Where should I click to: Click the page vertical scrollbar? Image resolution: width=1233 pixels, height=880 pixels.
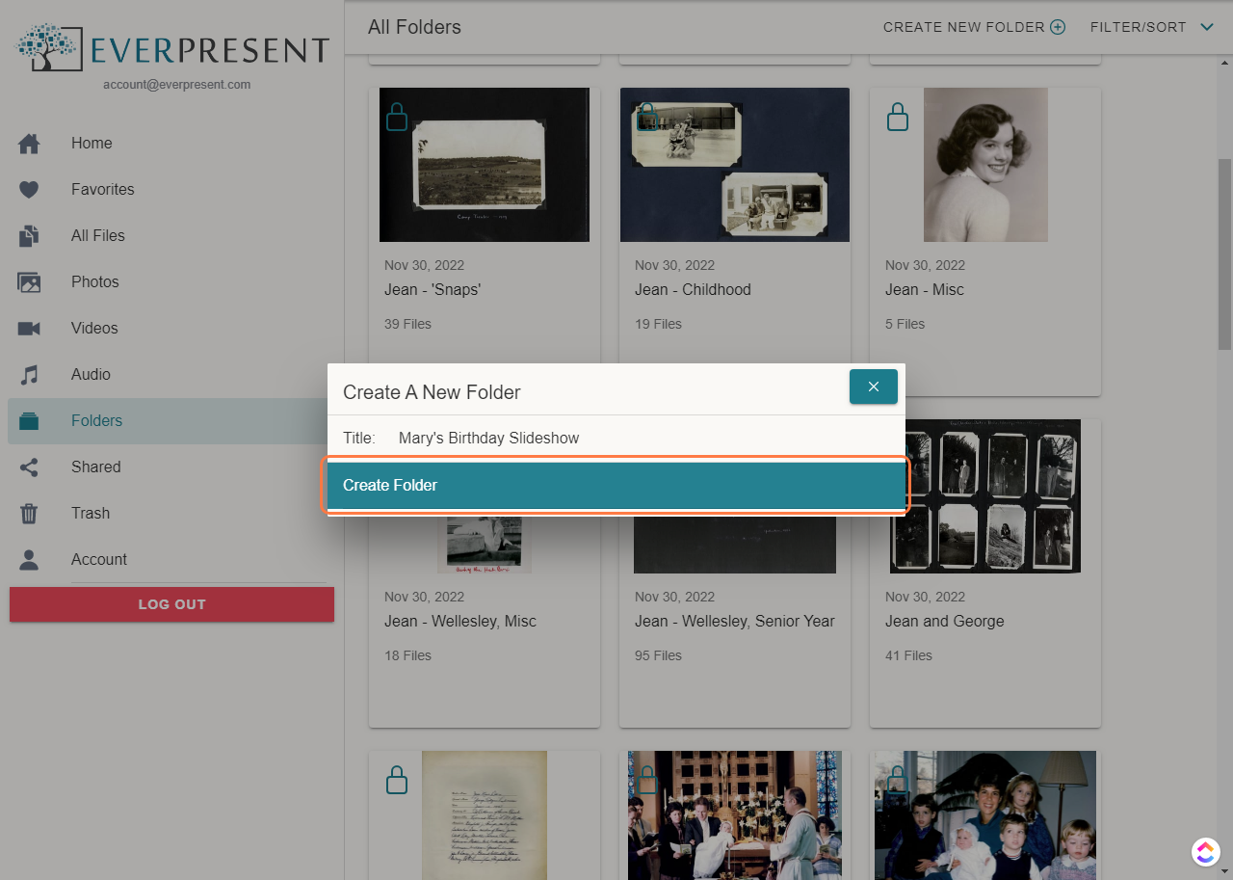tap(1224, 254)
